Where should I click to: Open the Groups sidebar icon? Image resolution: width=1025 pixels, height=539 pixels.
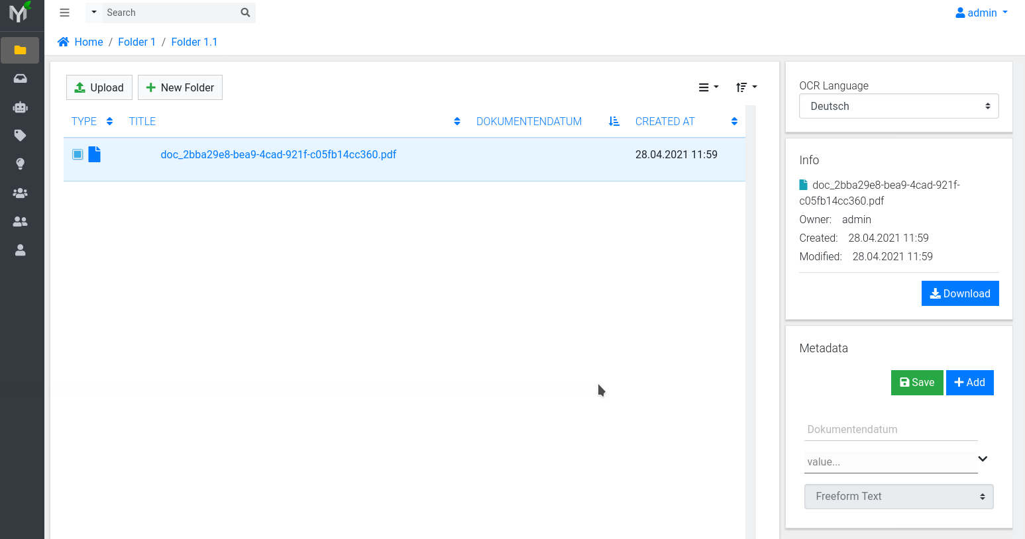click(20, 193)
